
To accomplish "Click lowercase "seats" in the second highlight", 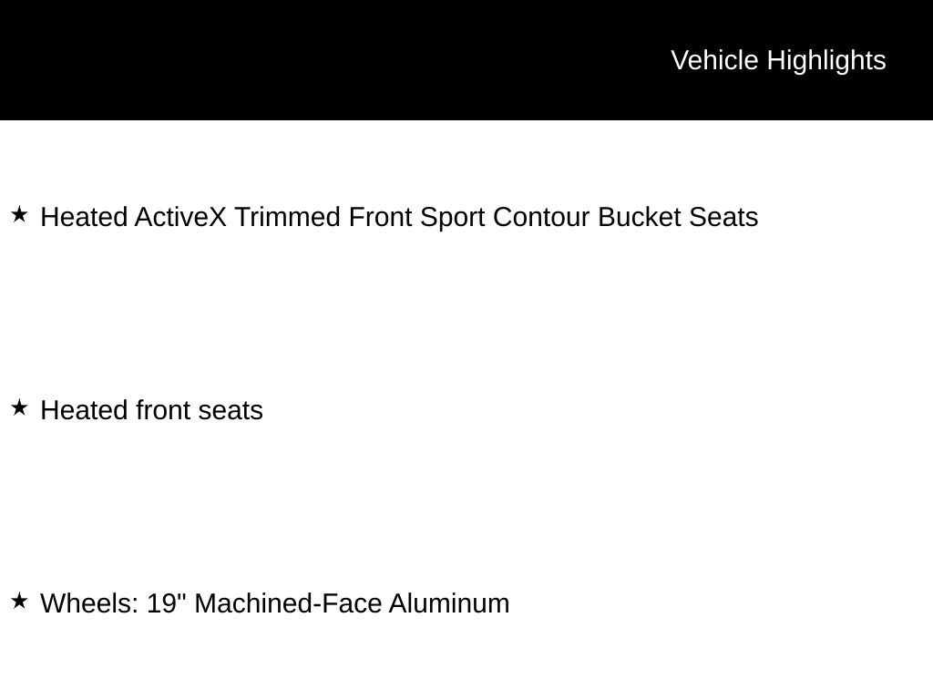I will tap(231, 410).
